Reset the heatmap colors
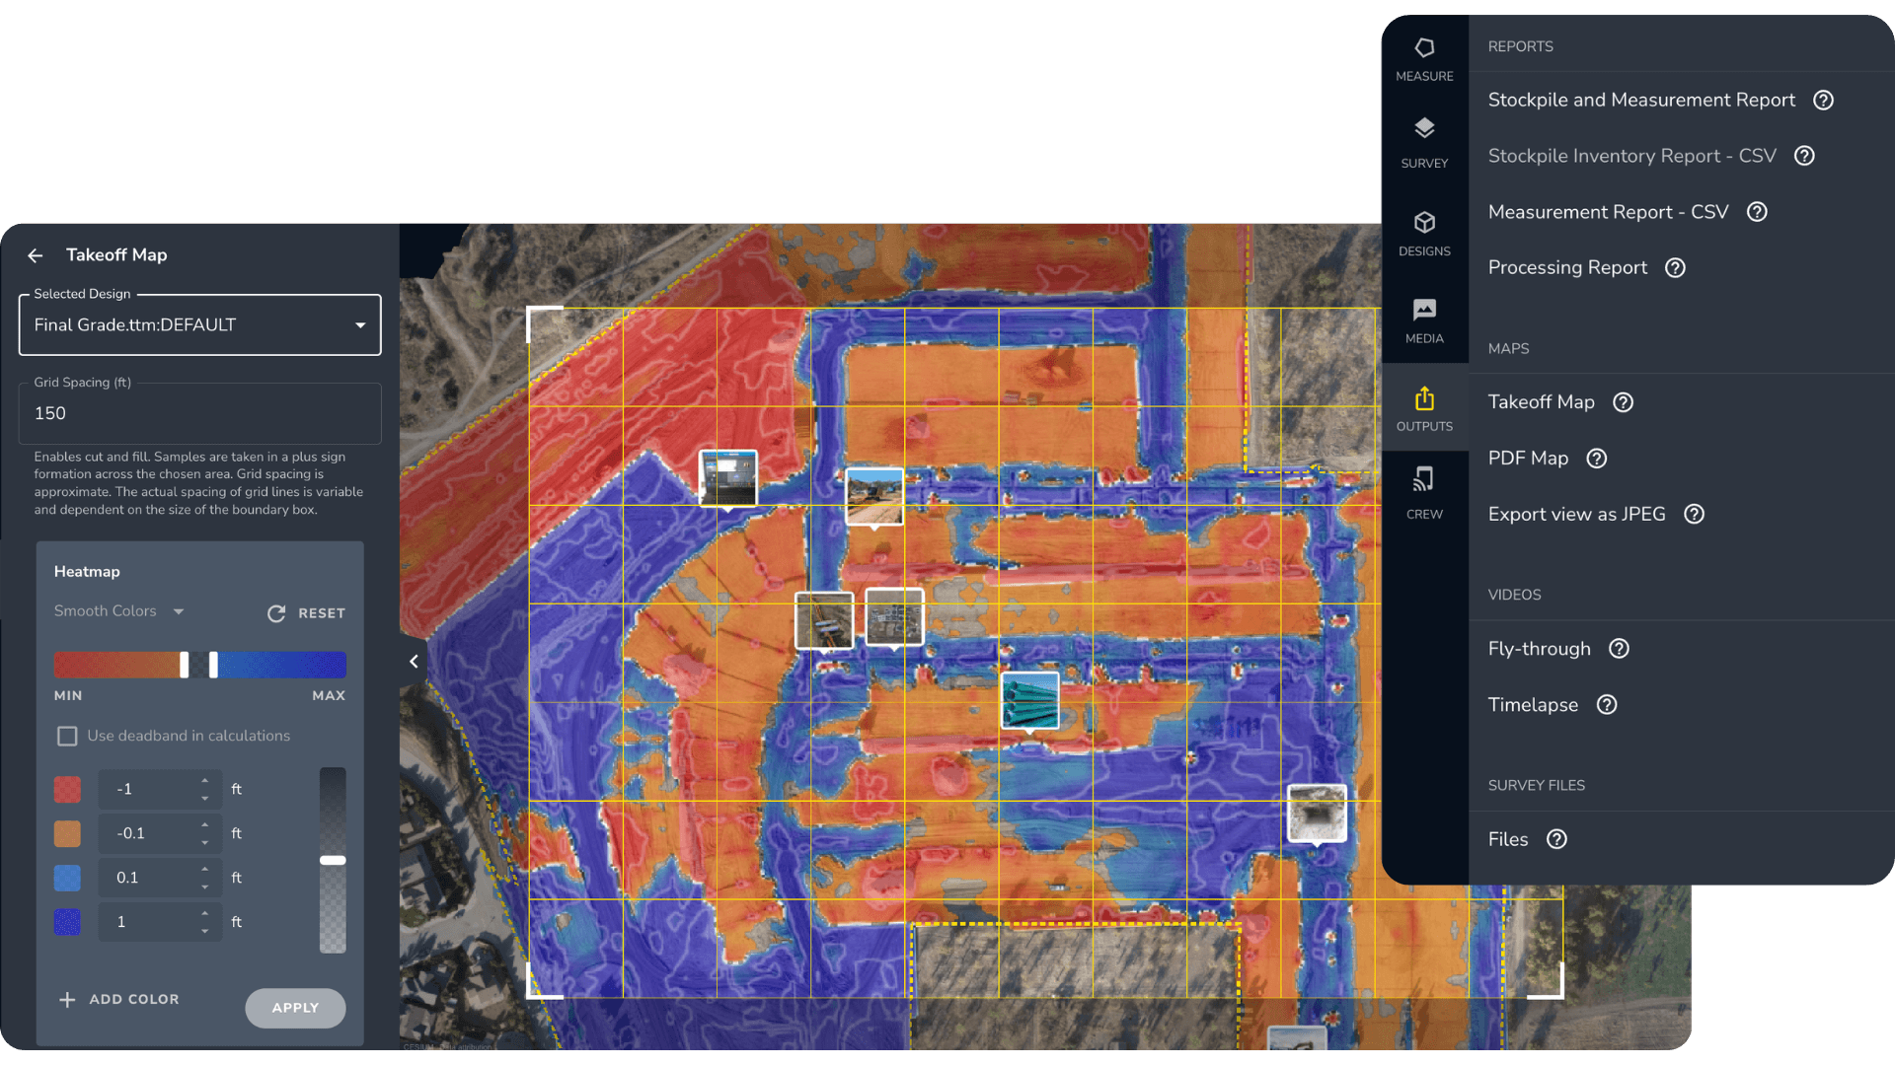The width and height of the screenshot is (1895, 1065). click(x=307, y=612)
